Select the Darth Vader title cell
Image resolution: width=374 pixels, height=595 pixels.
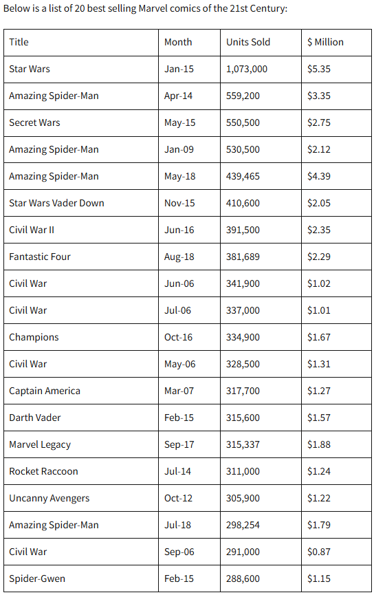[x=81, y=418]
